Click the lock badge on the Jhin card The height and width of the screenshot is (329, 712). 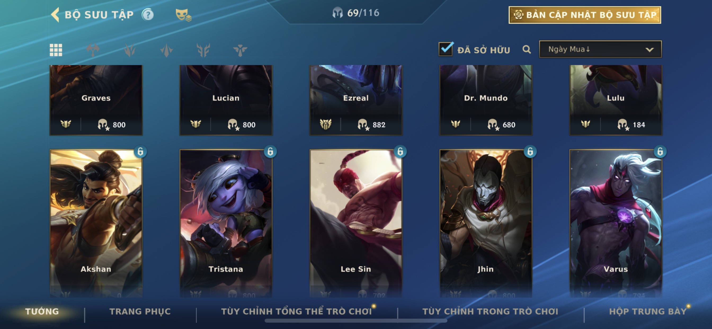[x=530, y=152]
